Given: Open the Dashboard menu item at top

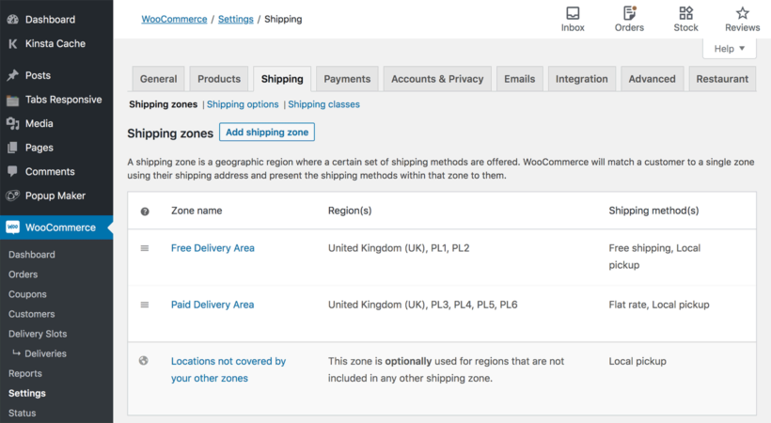Looking at the screenshot, I should (x=50, y=20).
